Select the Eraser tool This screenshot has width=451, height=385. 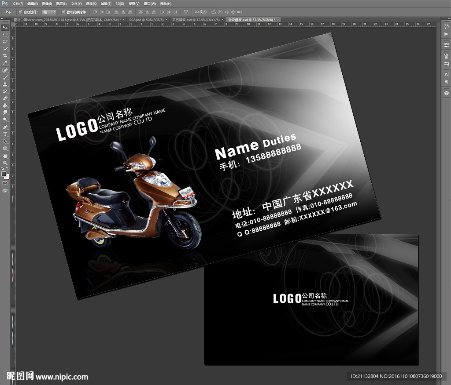pyautogui.click(x=5, y=98)
